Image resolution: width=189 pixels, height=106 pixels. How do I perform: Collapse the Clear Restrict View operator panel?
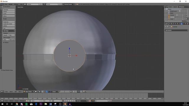click(7, 70)
